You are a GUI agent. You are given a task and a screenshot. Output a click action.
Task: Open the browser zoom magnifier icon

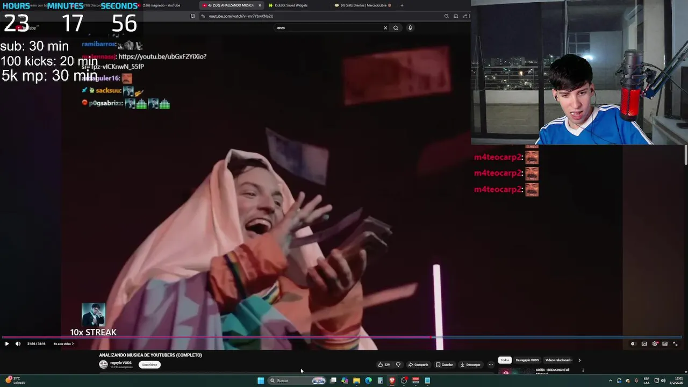click(446, 16)
